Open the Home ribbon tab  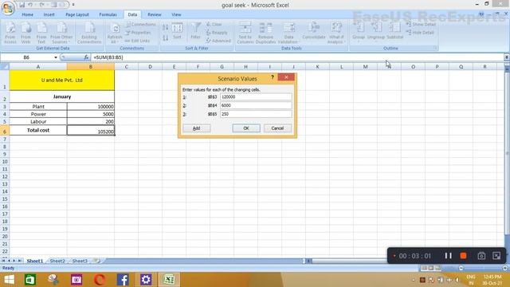click(28, 14)
